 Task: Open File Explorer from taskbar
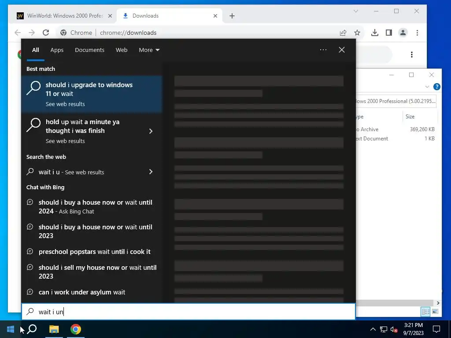pos(54,329)
